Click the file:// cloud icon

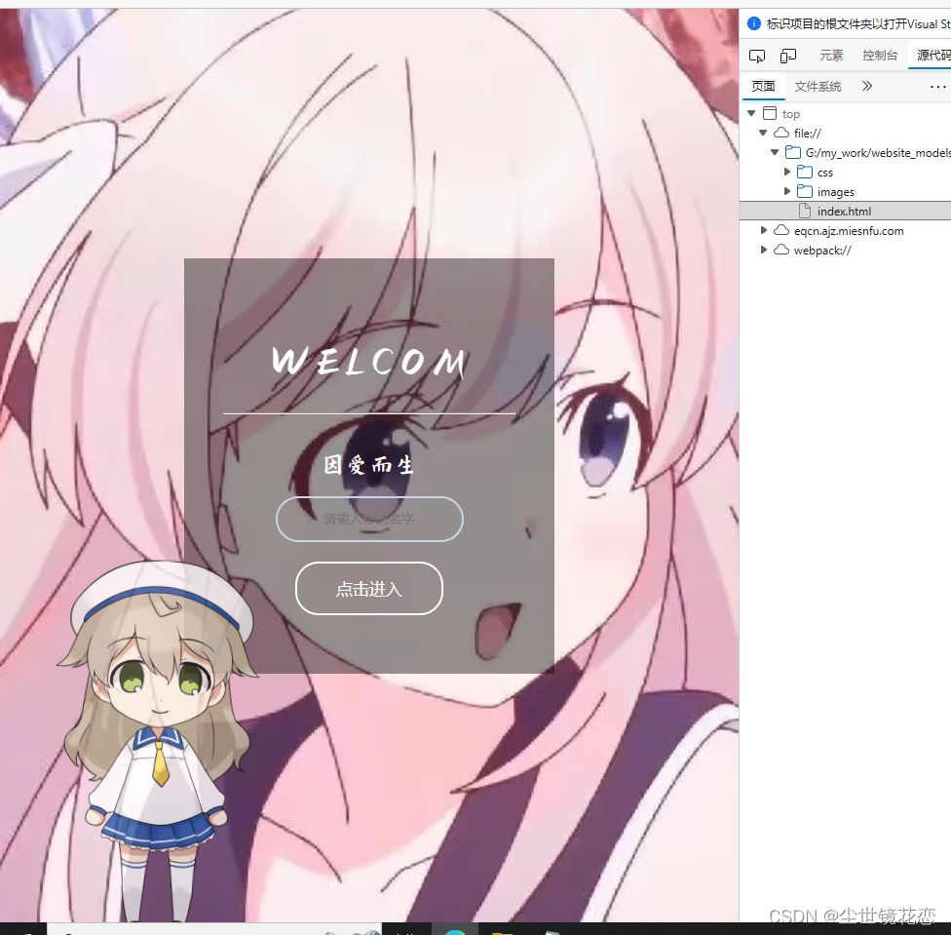(781, 133)
